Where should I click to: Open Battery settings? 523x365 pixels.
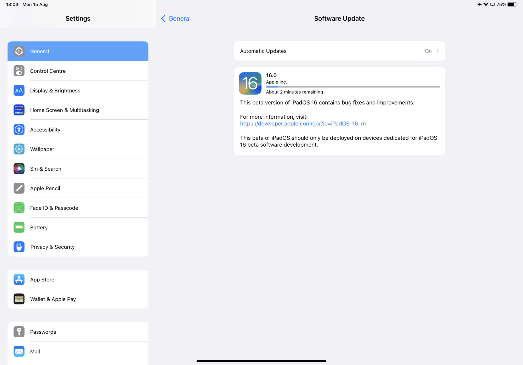point(78,227)
